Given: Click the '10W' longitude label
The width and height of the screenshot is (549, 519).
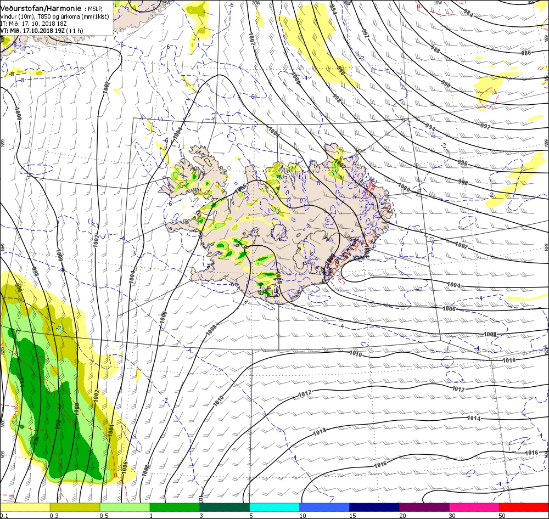Looking at the screenshot, I should [438, 3].
